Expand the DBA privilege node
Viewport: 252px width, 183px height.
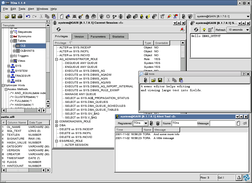(57, 125)
